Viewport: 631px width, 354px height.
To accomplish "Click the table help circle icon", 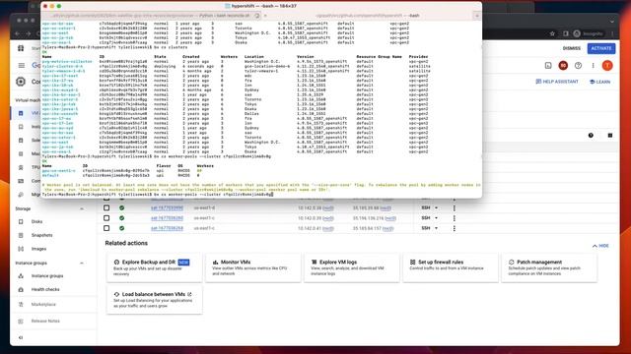I will point(591,136).
